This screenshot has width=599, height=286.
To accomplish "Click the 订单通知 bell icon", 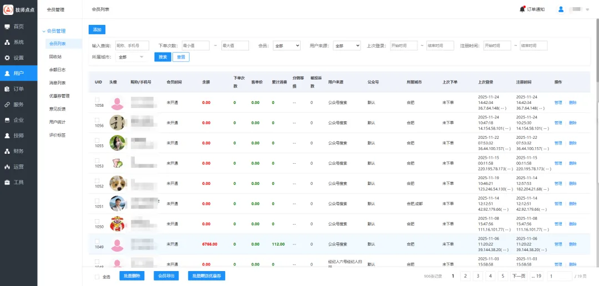I will (x=522, y=9).
